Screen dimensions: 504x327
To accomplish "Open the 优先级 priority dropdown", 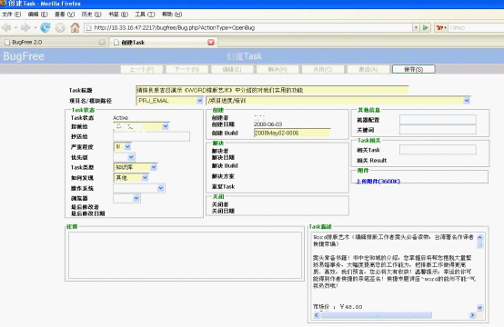I will (124, 157).
